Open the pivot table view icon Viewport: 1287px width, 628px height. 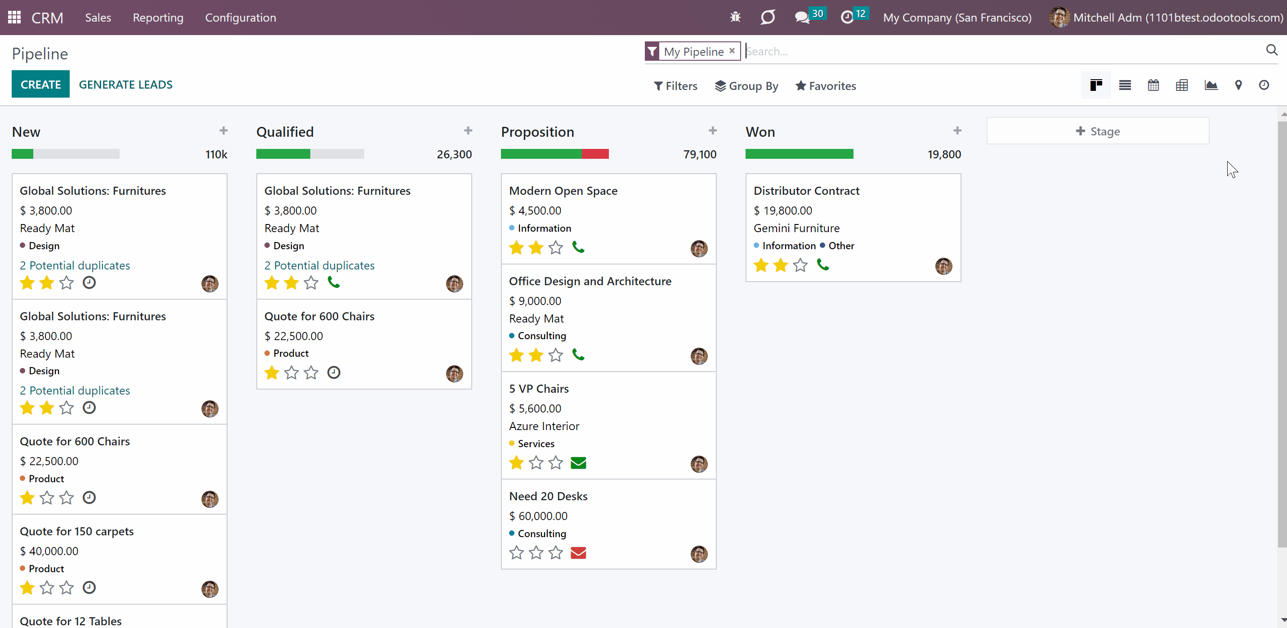pyautogui.click(x=1182, y=85)
